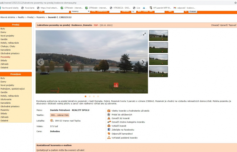Click the Facebook share icon
The width and height of the screenshot is (237, 152).
(x=109, y=130)
